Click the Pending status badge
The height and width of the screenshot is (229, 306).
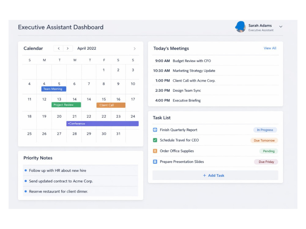269,151
